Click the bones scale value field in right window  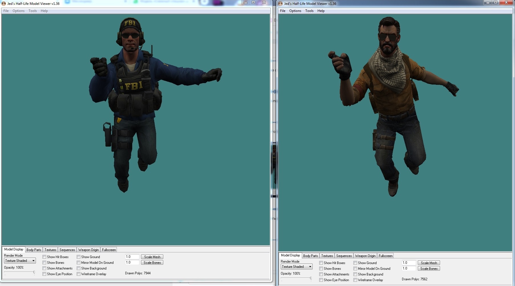(x=409, y=268)
